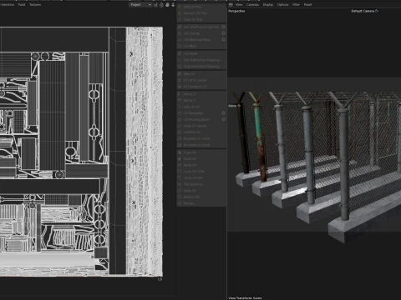This screenshot has height=300, width=401.
Task: Click the Clear UV Pins command
Action: coord(201,19)
